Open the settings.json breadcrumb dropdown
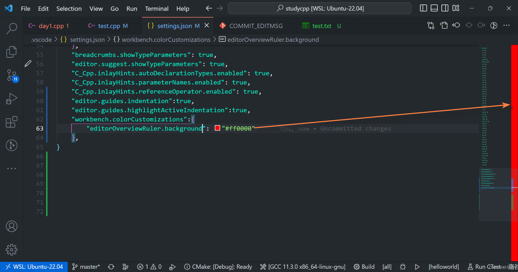The image size is (518, 272). (x=83, y=40)
